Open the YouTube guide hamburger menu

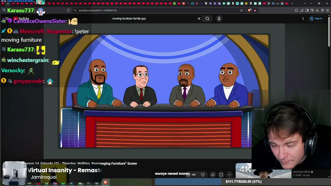7,19
